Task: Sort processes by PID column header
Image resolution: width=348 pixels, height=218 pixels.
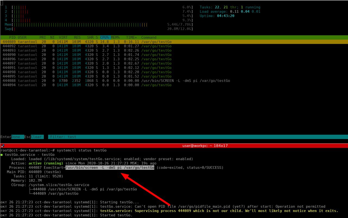Action: point(12,37)
